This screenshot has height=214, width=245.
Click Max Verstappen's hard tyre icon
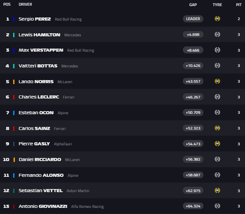(217, 50)
